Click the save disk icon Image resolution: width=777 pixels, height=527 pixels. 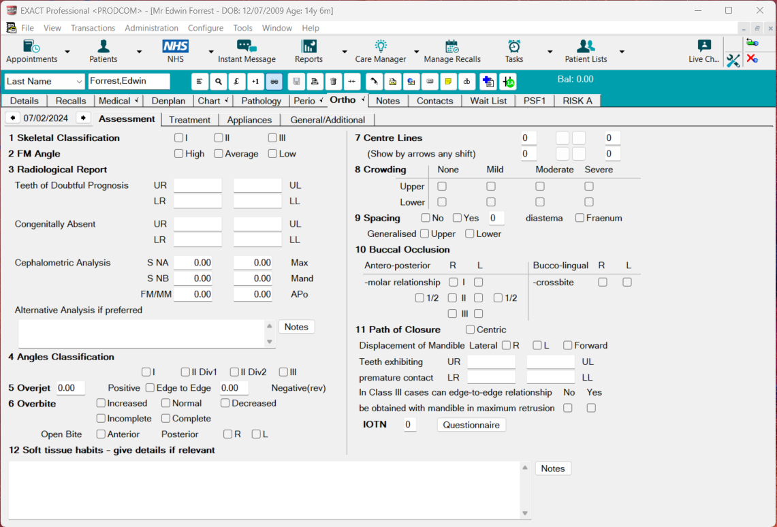pyautogui.click(x=296, y=81)
